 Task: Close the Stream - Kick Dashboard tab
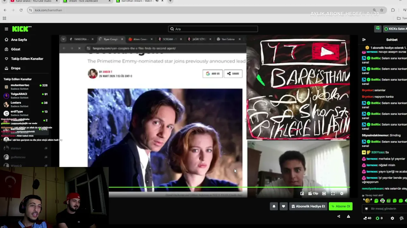[x=110, y=1]
